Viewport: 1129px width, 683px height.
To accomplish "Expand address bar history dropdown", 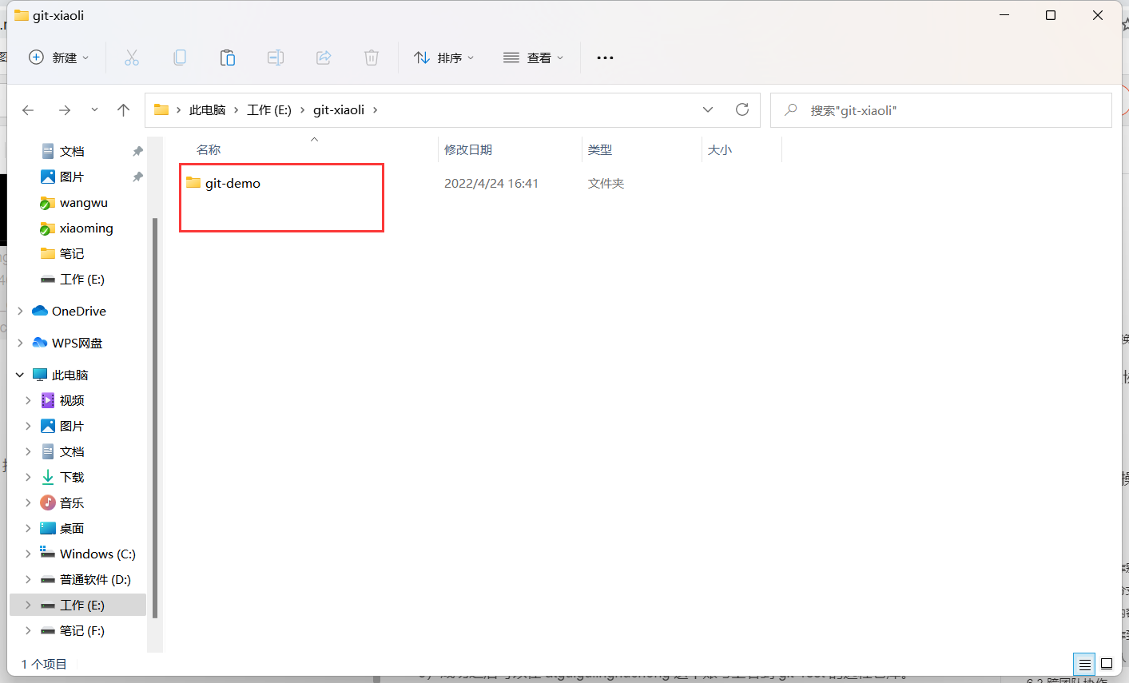I will pyautogui.click(x=708, y=109).
